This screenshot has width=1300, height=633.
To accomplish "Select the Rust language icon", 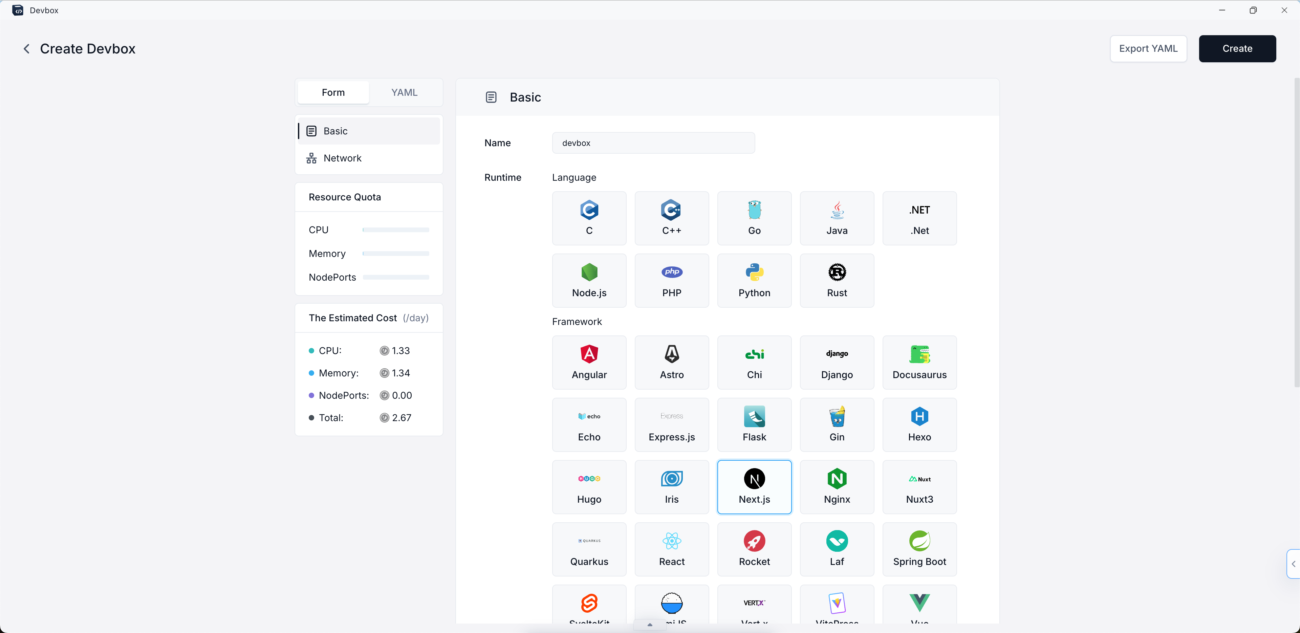I will [837, 280].
